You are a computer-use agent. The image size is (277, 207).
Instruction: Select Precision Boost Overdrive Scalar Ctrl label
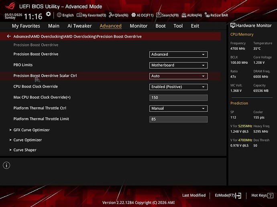[x=45, y=76]
